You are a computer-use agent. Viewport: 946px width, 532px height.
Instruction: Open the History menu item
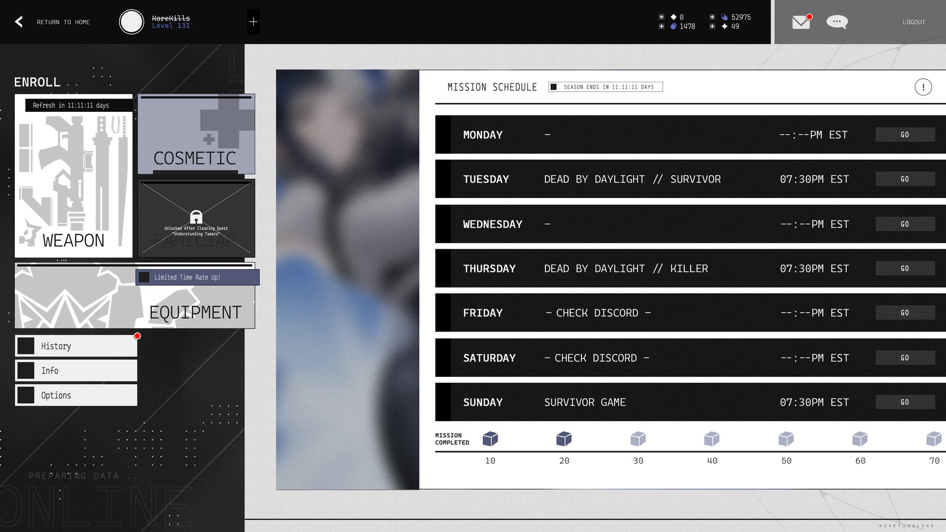(76, 346)
